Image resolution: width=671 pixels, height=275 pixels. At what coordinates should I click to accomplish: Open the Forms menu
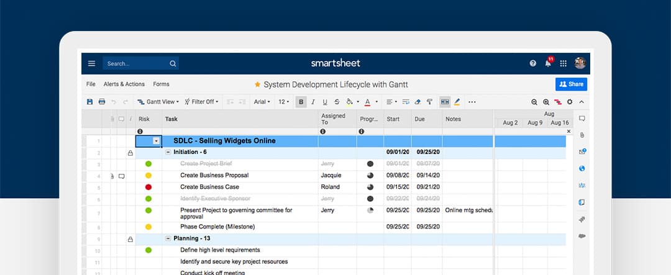coord(161,84)
